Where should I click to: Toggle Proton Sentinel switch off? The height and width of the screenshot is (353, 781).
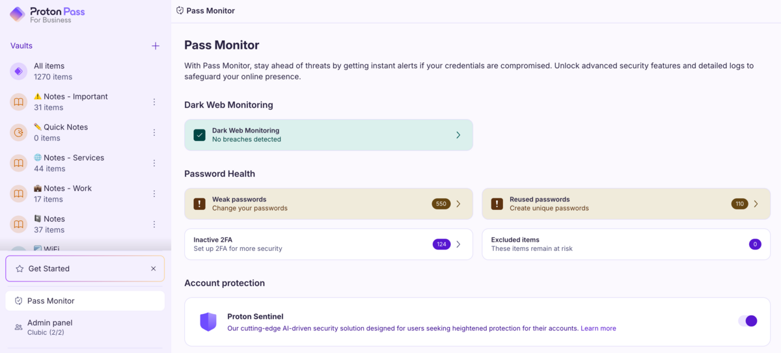click(x=748, y=321)
